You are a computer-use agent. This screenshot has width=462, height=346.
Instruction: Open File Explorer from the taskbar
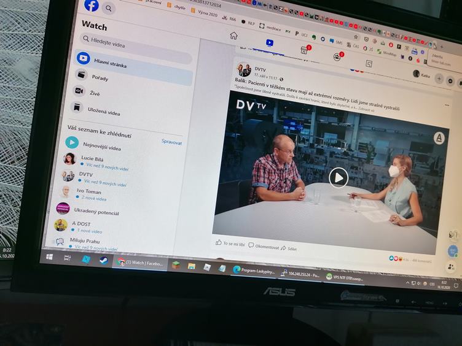pos(192,266)
